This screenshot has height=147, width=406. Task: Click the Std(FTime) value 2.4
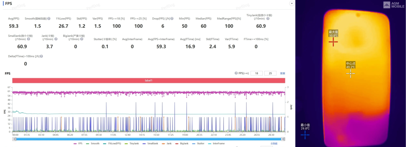click(212, 47)
